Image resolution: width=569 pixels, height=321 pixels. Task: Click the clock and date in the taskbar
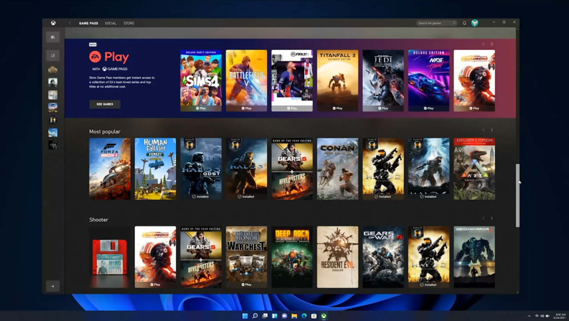click(560, 316)
